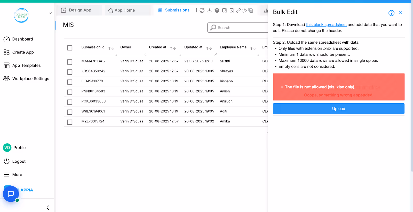Image resolution: width=413 pixels, height=212 pixels.
Task: Check the POK06033850 row checkbox
Action: 70,102
